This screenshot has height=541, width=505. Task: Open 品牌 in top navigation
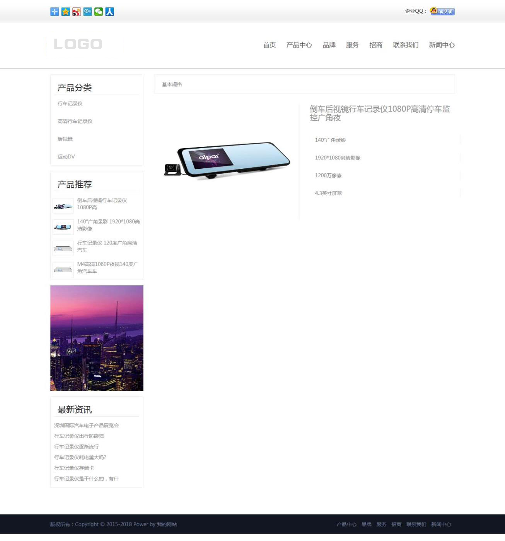(x=329, y=45)
